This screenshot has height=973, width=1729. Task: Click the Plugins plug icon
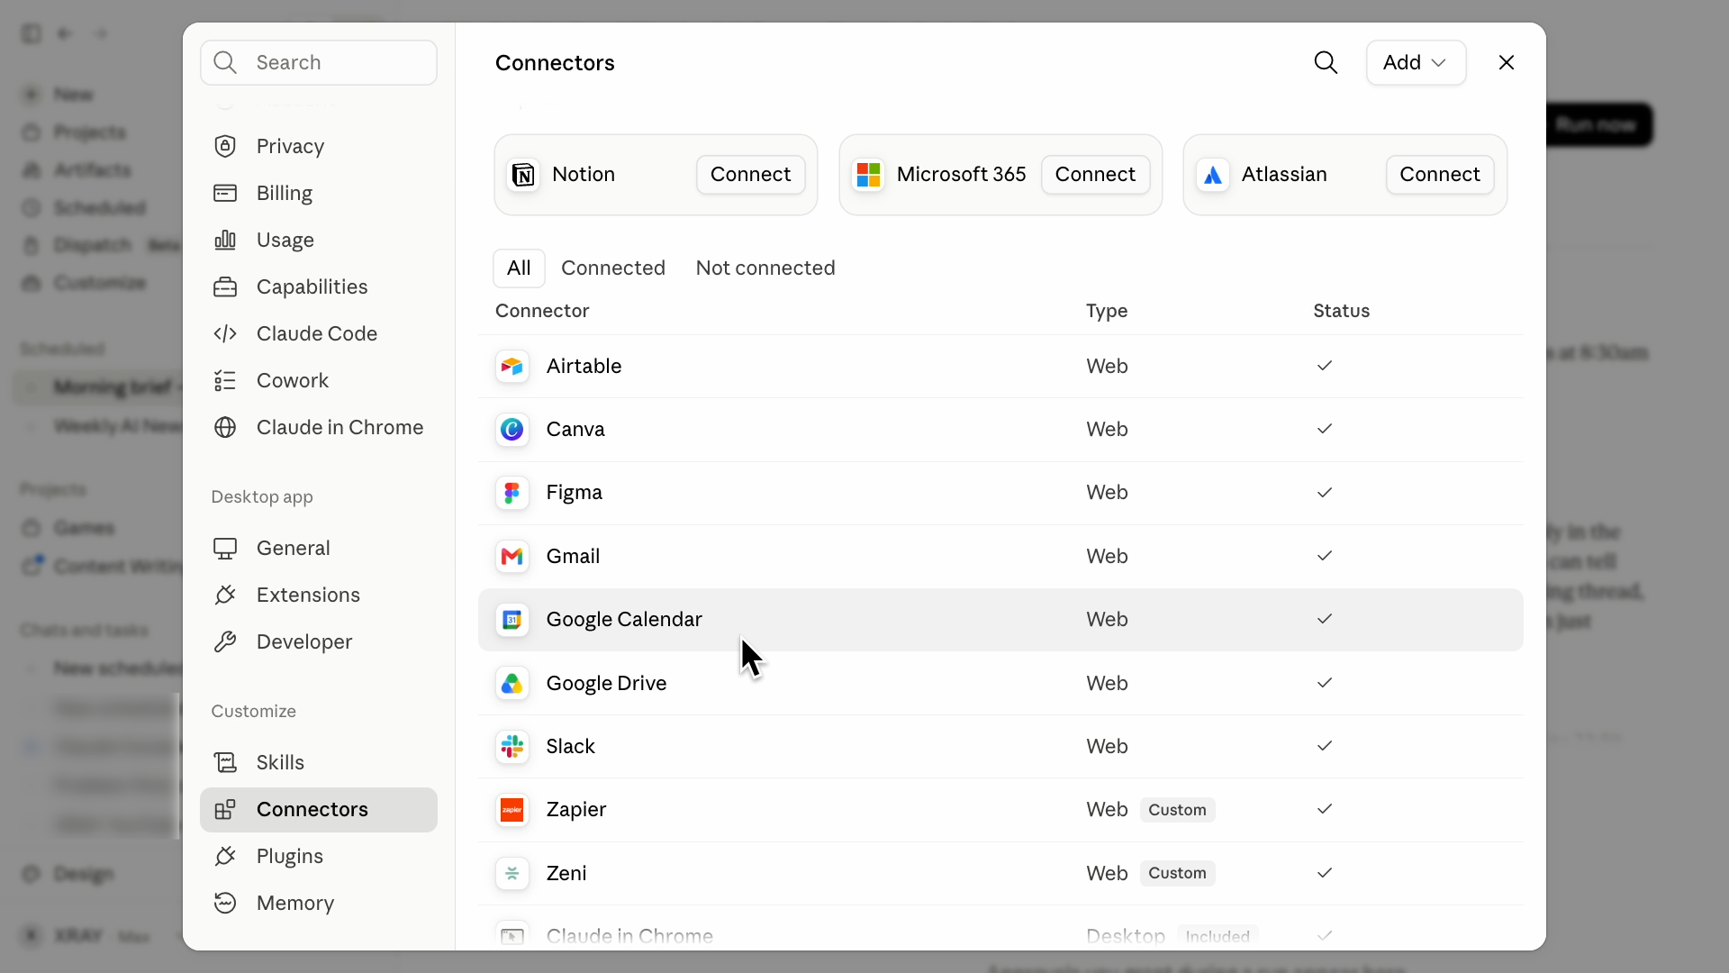point(225,856)
